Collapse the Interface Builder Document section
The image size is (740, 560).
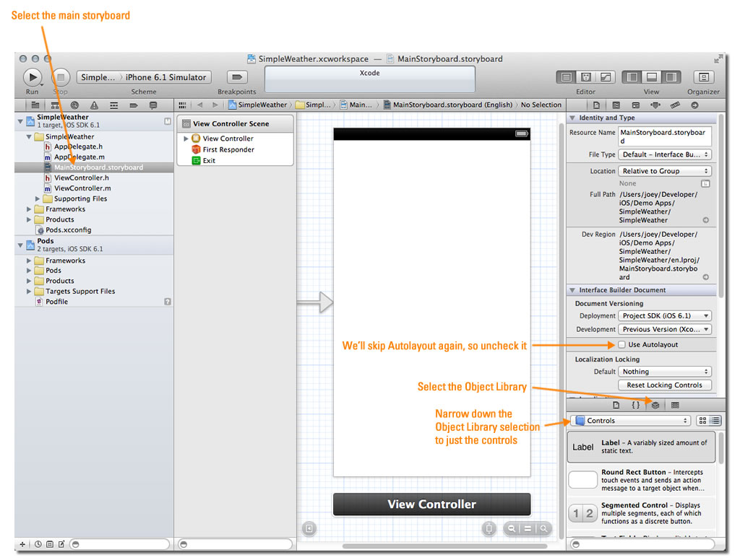pyautogui.click(x=572, y=290)
